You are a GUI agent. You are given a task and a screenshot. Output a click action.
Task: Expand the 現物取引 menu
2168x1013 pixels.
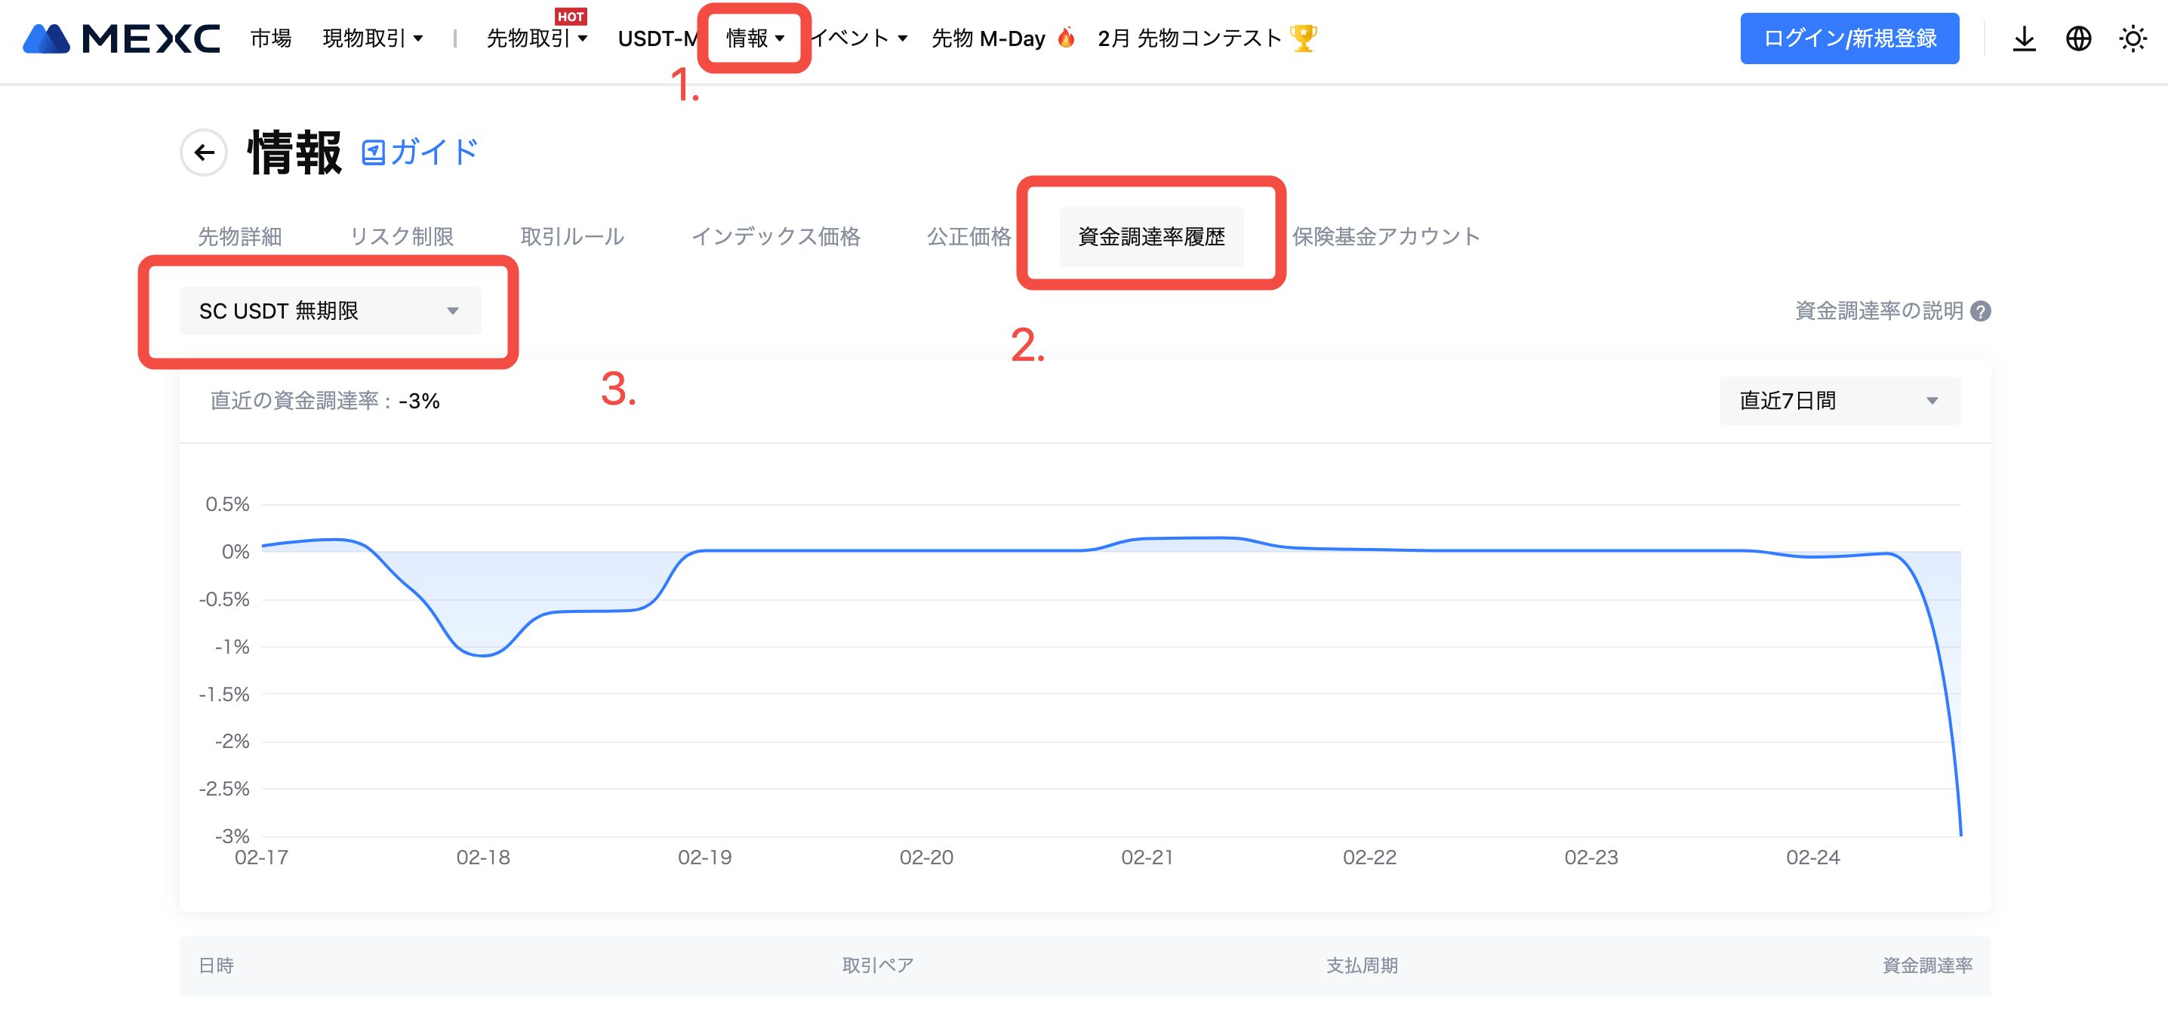[x=372, y=38]
